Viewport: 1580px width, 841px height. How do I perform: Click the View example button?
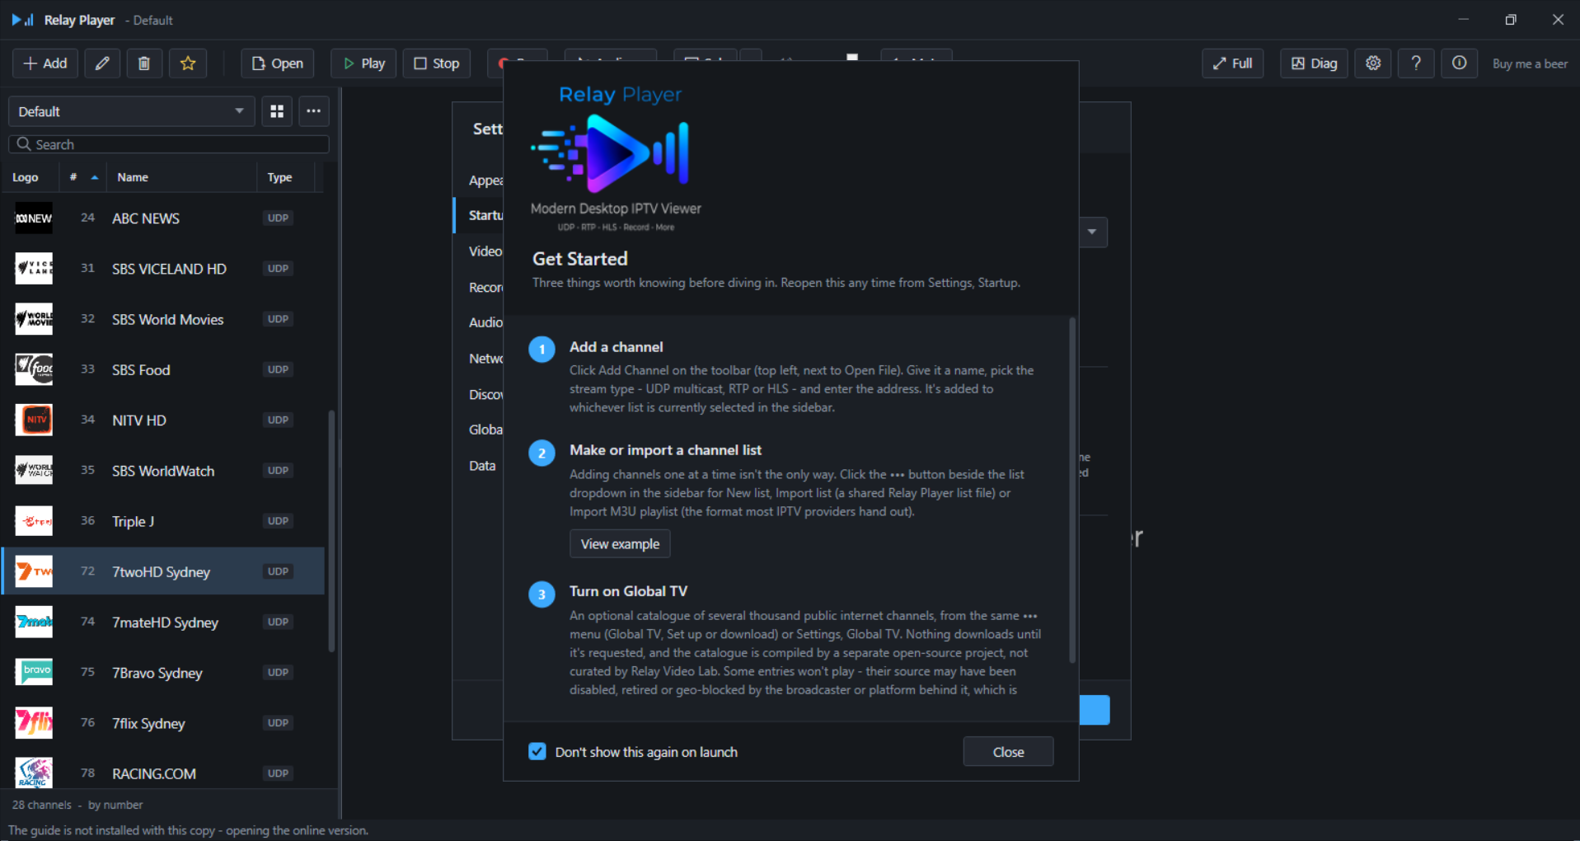click(620, 544)
